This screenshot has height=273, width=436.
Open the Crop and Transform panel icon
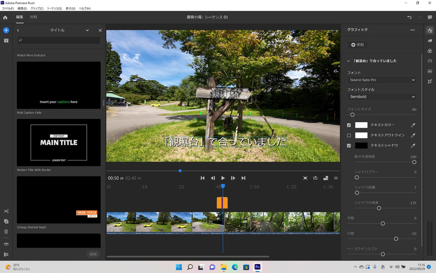(x=430, y=81)
